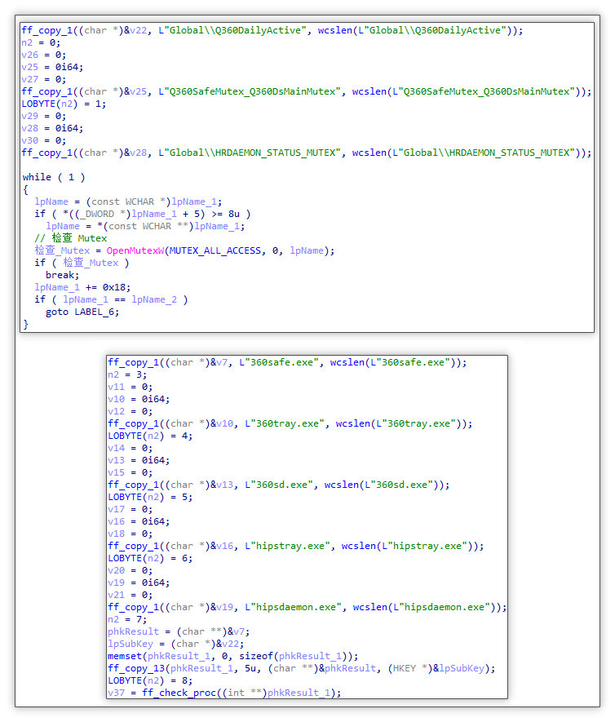Click the "v20 = 0;" line

[x=130, y=570]
